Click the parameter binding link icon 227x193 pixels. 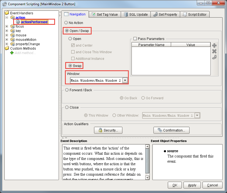click(215, 57)
